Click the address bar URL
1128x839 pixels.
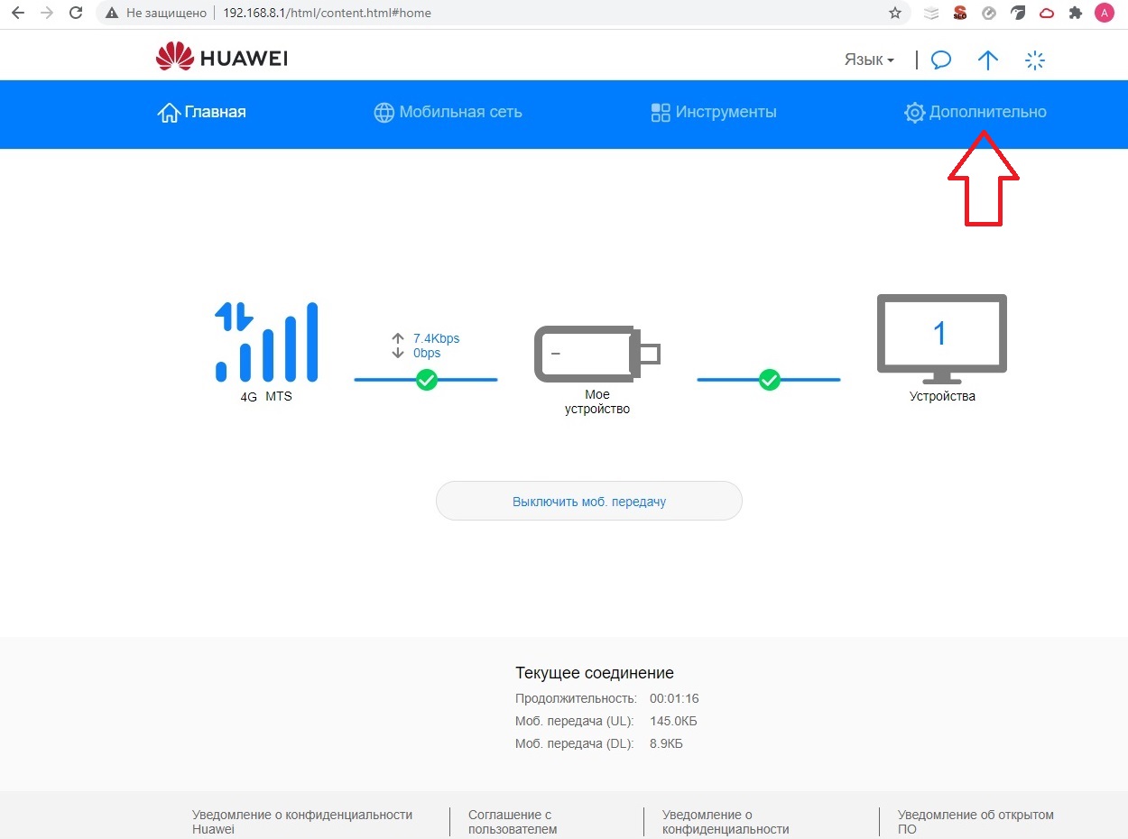click(x=328, y=14)
